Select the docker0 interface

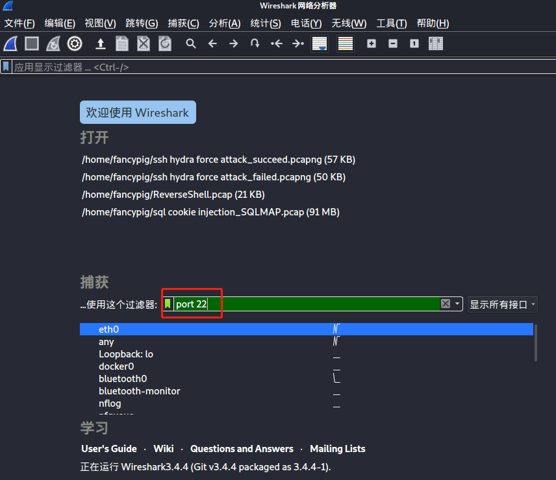[x=307, y=366]
